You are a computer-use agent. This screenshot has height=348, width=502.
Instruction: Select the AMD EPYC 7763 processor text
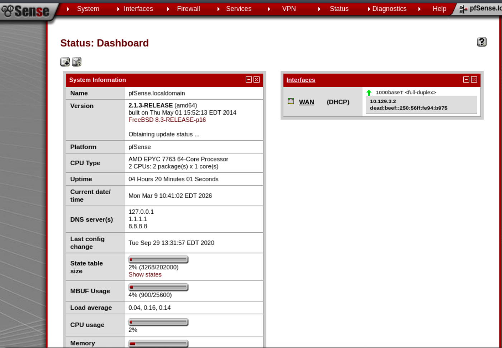(178, 159)
